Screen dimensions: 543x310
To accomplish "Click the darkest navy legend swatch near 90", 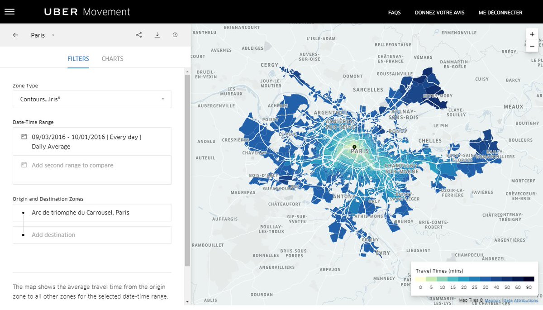I will point(529,279).
